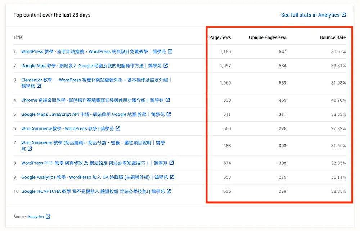The width and height of the screenshot is (360, 231).
Task: Click external-link icon beside See full stats in Analytics
Action: [344, 15]
